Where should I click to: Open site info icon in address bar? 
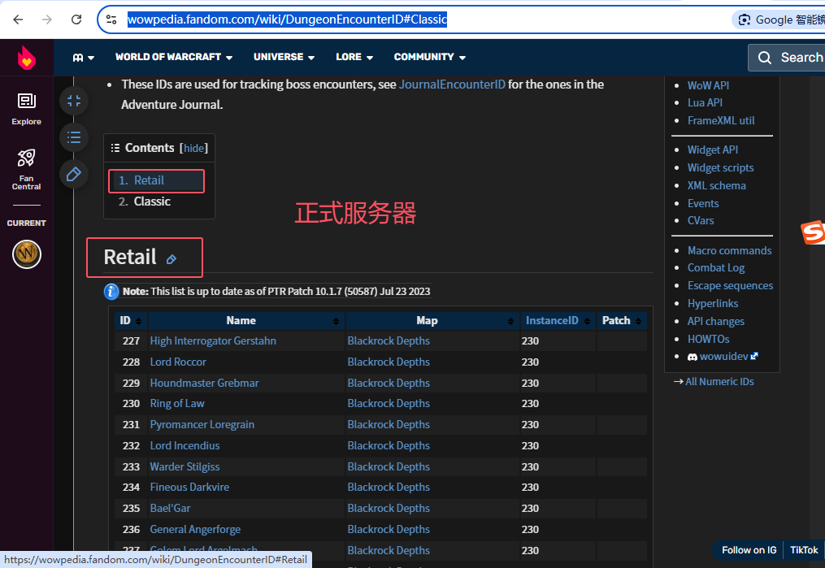click(x=111, y=20)
